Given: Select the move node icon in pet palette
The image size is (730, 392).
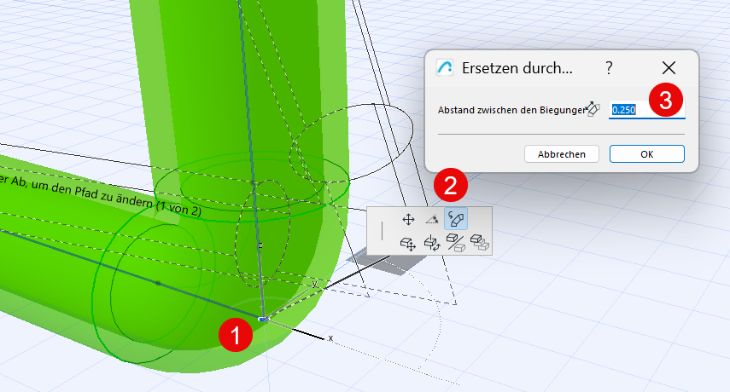Looking at the screenshot, I should coord(408,219).
